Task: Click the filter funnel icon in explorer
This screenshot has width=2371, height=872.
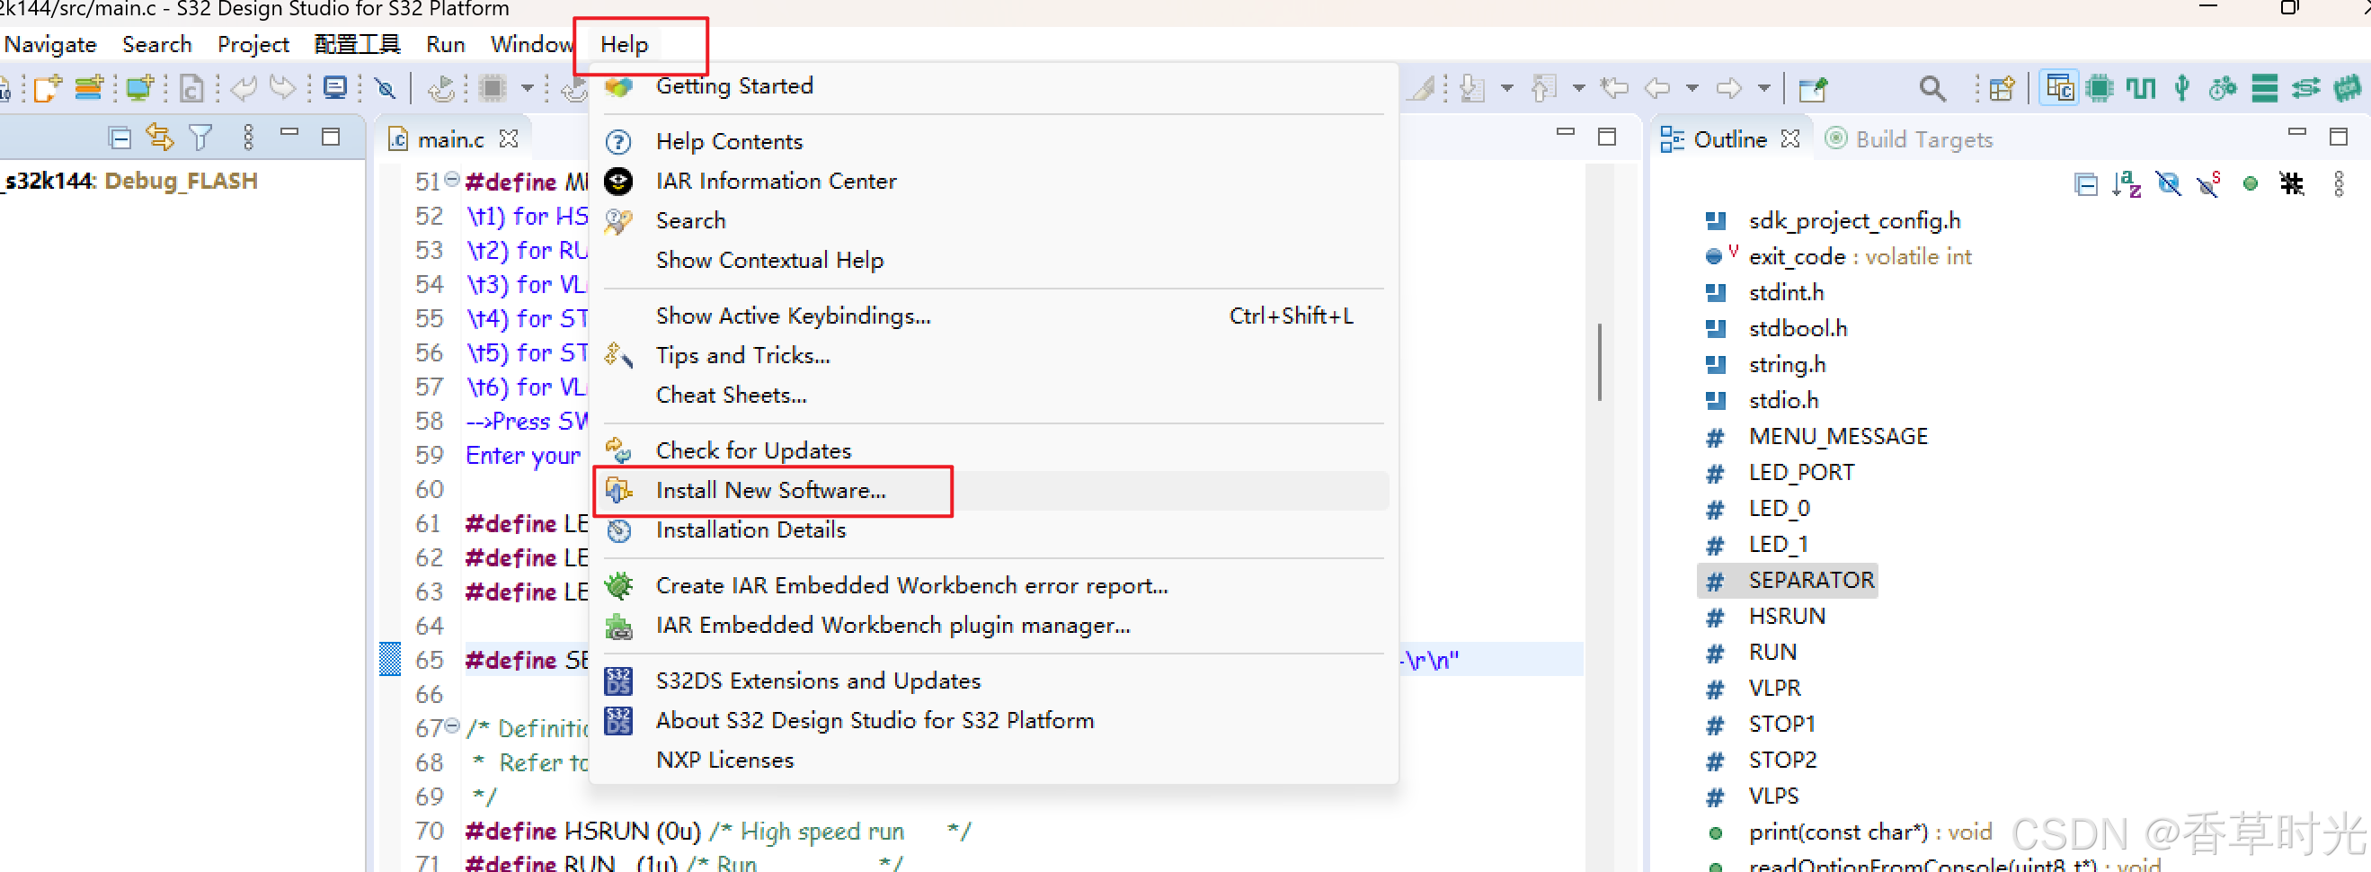Action: (200, 138)
